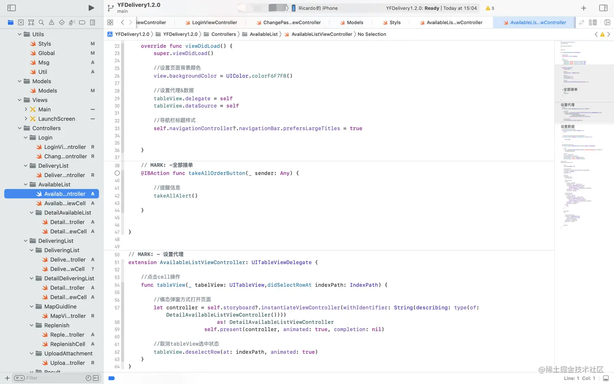Switch to the Models tab
Viewport: 614px width, 384px height.
(x=352, y=22)
